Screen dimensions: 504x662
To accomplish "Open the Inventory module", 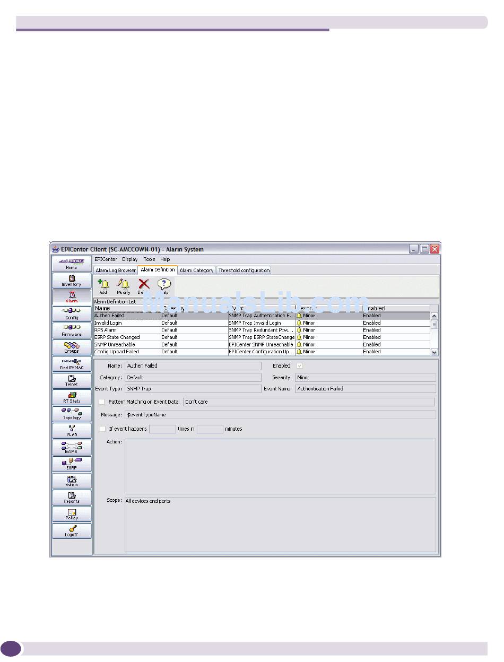I will (72, 281).
